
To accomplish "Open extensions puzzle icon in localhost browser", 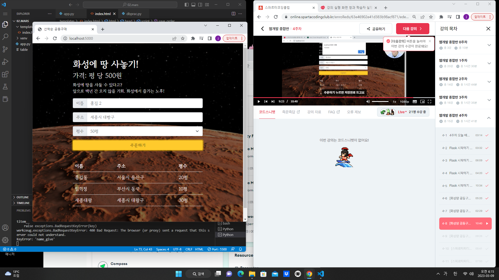I will tap(193, 38).
